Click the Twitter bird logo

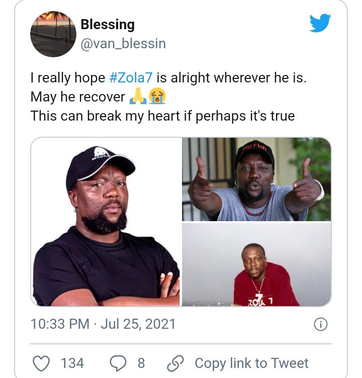pyautogui.click(x=320, y=24)
